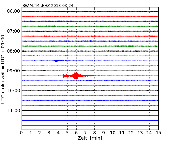Click the 06:00 time label

point(14,11)
